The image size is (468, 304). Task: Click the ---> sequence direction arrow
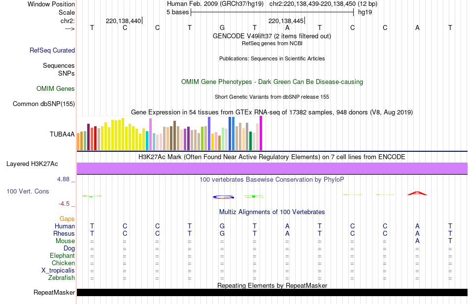(x=69, y=29)
